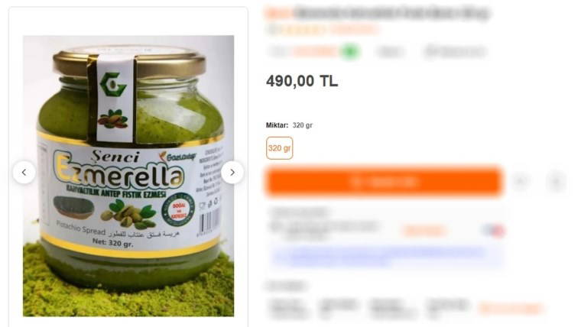Click the Miktar 320 gr label
Screen dimensions: 581x327
tap(289, 125)
